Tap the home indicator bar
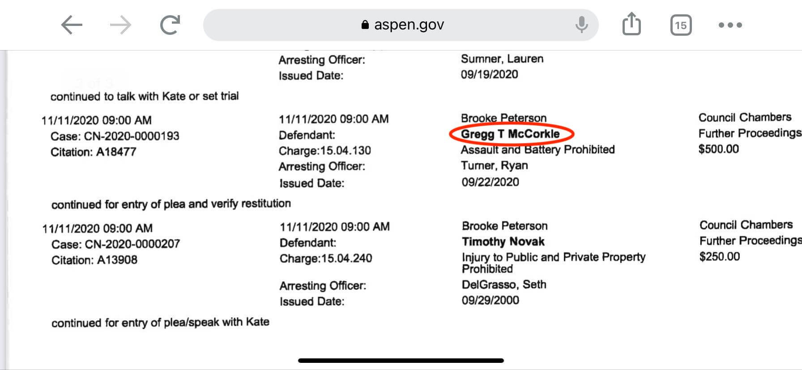The image size is (802, 370). [x=401, y=360]
